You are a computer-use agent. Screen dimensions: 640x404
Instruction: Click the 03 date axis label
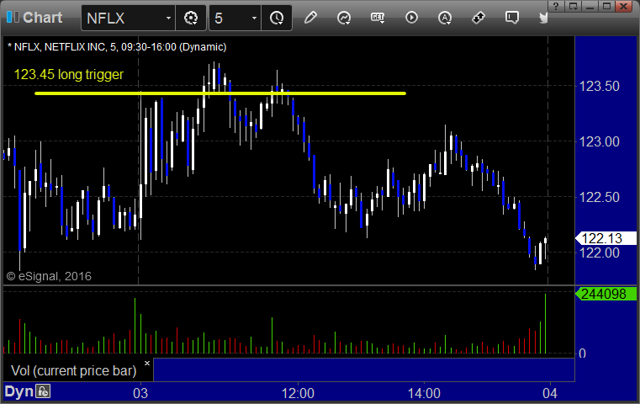coord(140,393)
